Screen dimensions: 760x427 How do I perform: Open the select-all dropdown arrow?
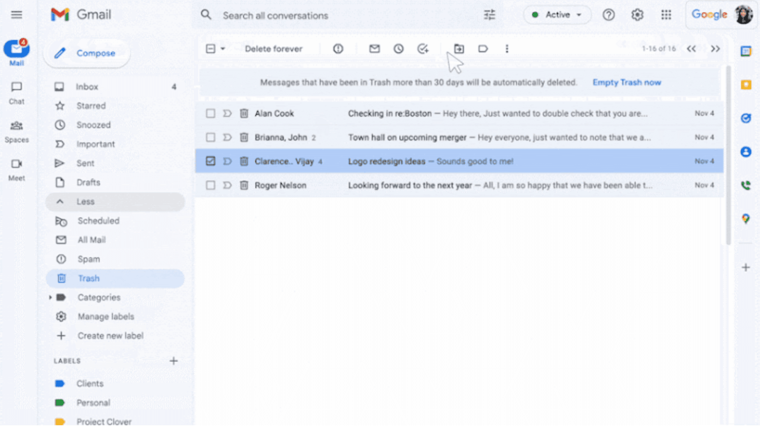pyautogui.click(x=222, y=49)
